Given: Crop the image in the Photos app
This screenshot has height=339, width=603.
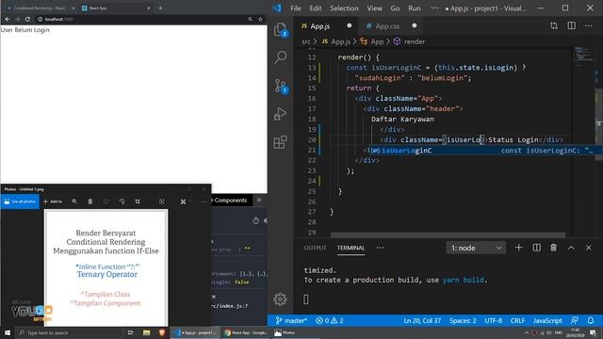Looking at the screenshot, I should pos(138,202).
